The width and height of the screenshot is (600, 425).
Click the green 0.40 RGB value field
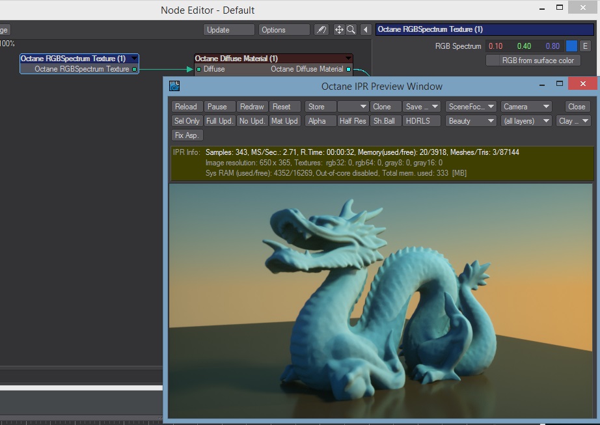524,46
